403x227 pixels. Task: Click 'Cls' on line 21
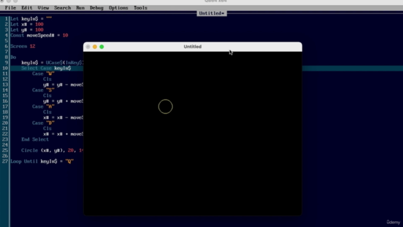[x=47, y=129]
